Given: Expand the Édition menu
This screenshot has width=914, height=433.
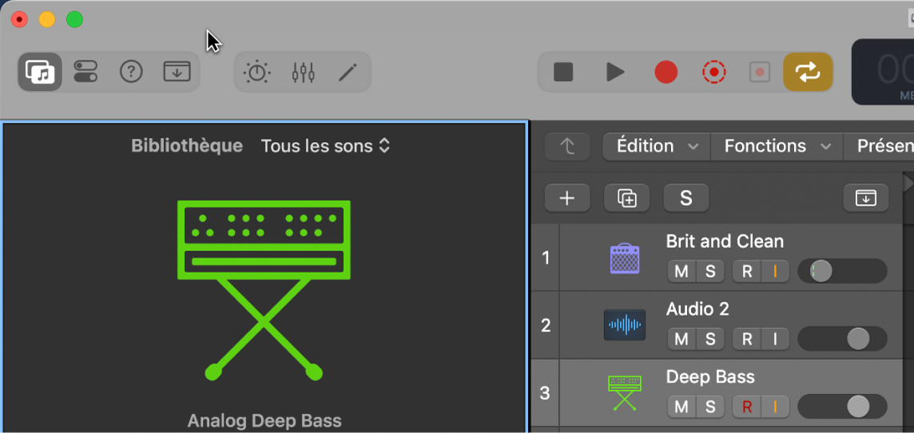Looking at the screenshot, I should [655, 146].
